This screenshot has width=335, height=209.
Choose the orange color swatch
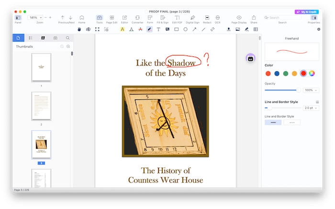click(x=294, y=74)
